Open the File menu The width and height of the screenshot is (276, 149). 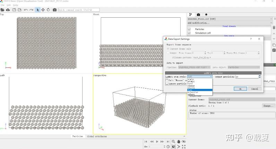(3, 5)
